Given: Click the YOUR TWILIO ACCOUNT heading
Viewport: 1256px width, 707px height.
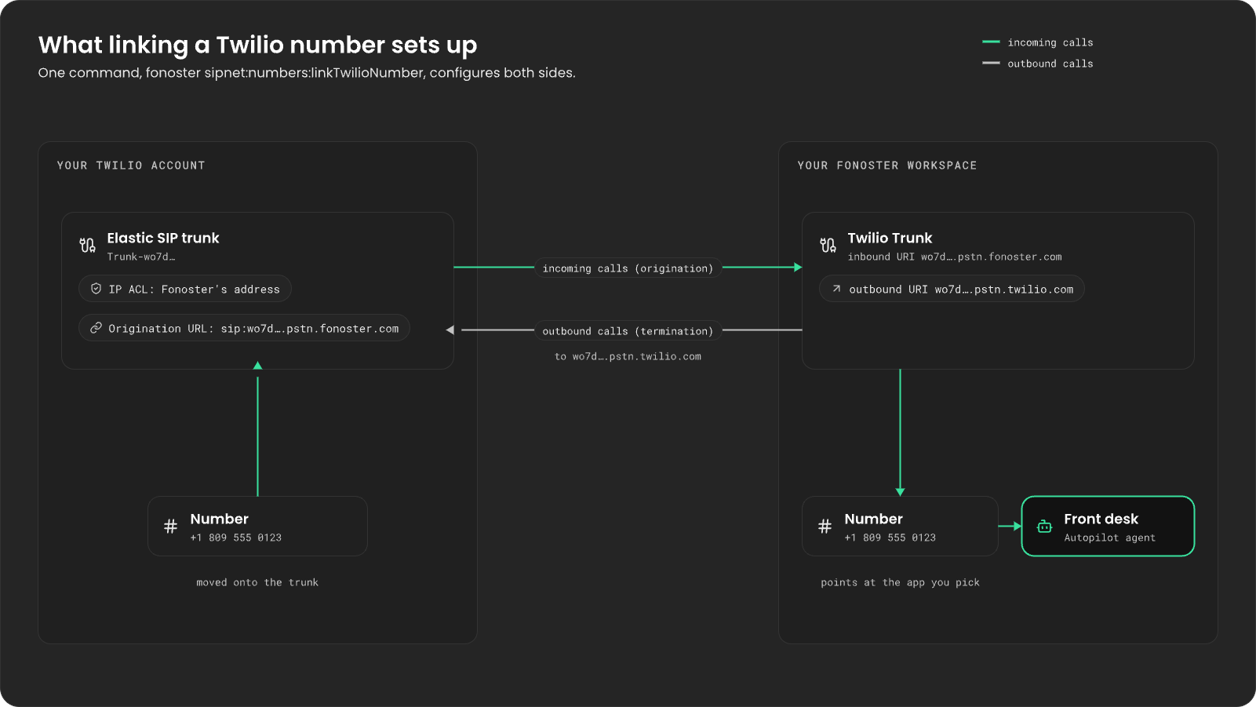Looking at the screenshot, I should click(x=131, y=166).
